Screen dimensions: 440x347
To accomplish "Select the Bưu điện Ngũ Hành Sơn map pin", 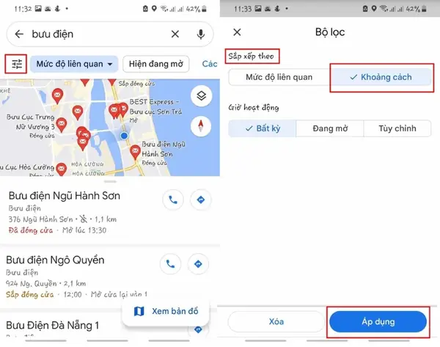I will [x=135, y=152].
